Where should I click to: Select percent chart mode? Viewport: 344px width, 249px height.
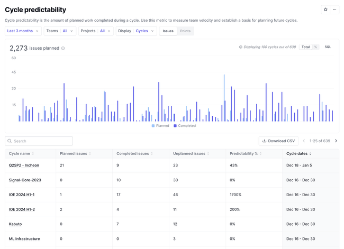[x=315, y=47]
